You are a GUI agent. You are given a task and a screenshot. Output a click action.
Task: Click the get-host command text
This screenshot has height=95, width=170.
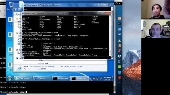[56, 39]
